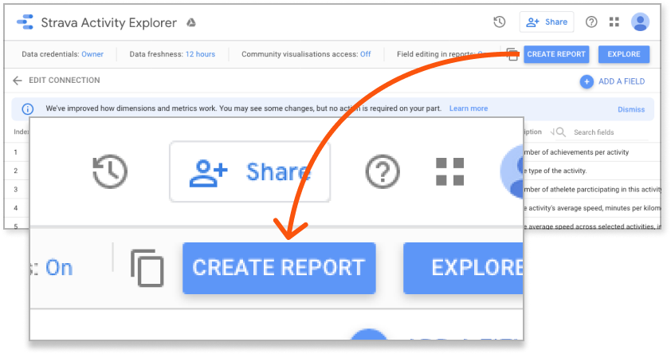Click the Data Studio logo beside the title

pos(25,22)
